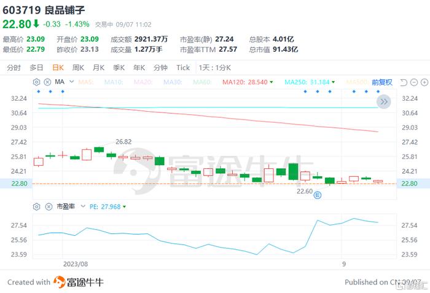This screenshot has height=293, width=430.
Task: Zoom out chart with minus icon
Action: pos(414,82)
